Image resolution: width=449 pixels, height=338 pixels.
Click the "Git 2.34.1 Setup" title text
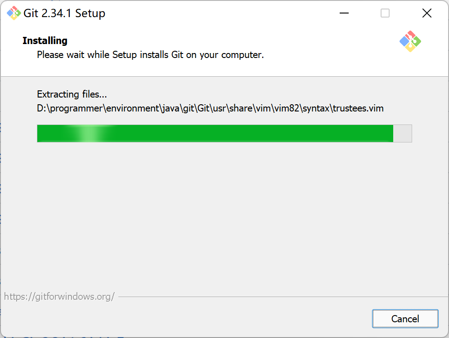click(64, 13)
